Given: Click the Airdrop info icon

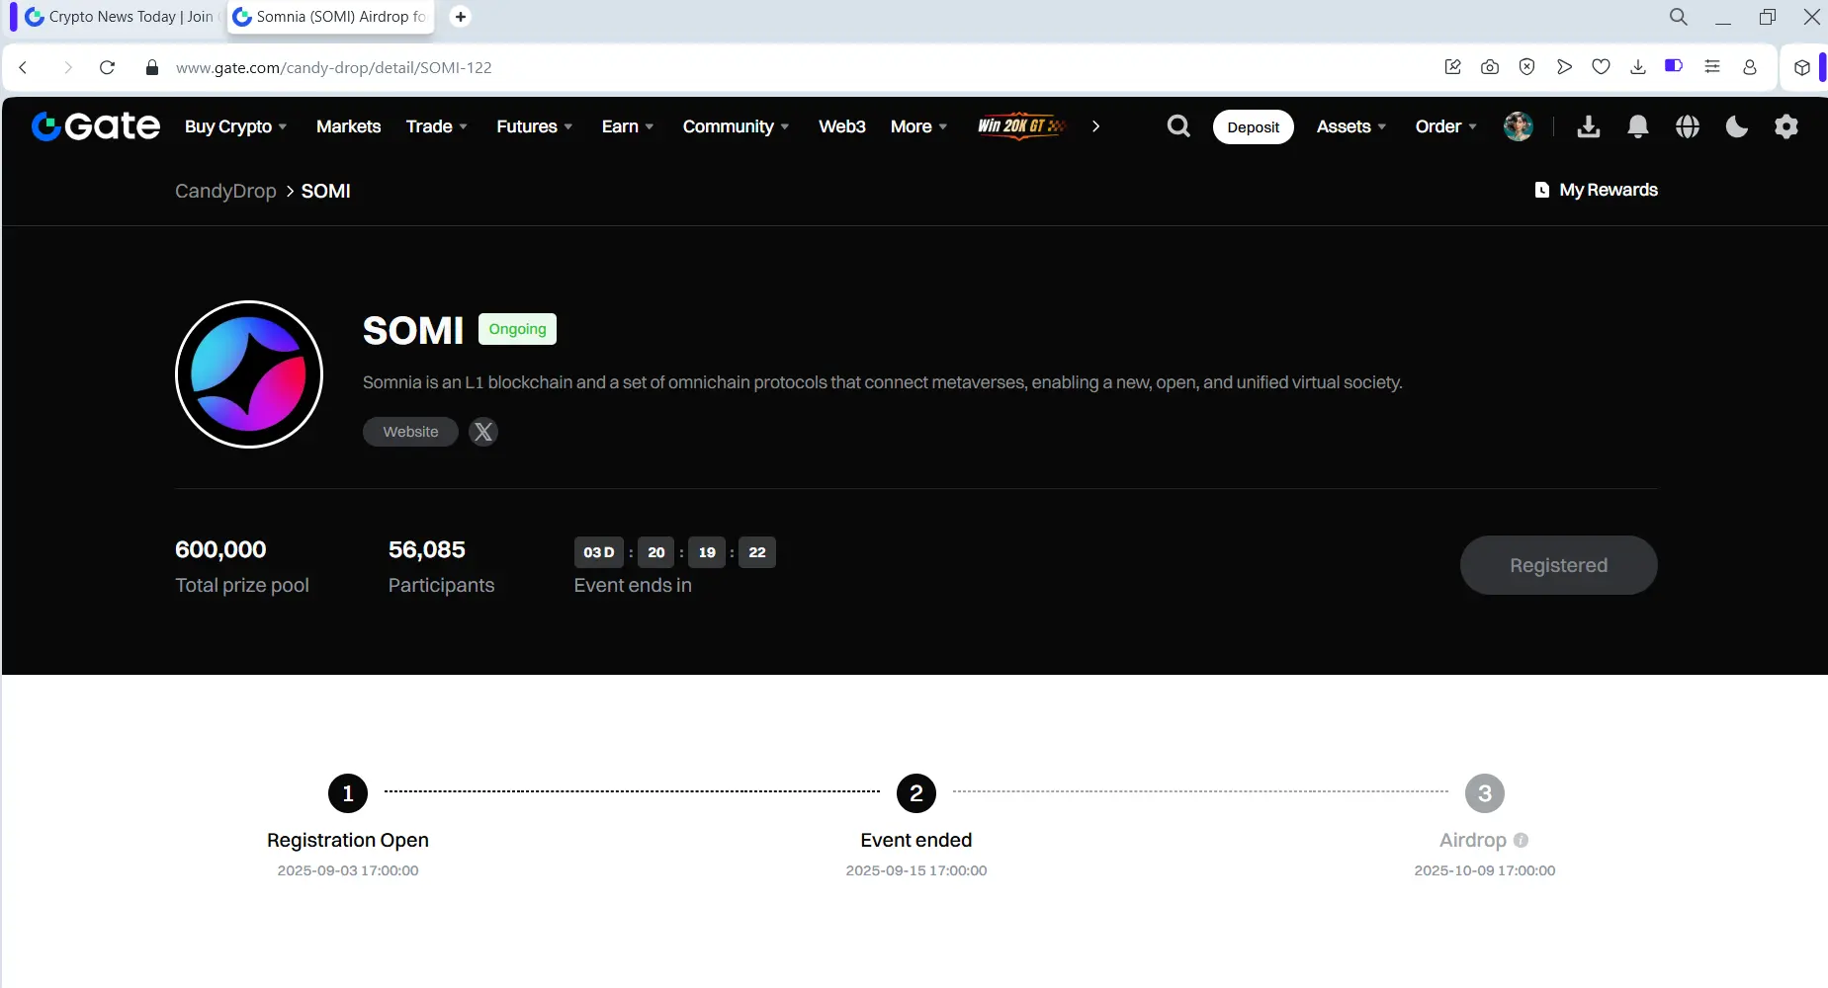Looking at the screenshot, I should [1522, 840].
